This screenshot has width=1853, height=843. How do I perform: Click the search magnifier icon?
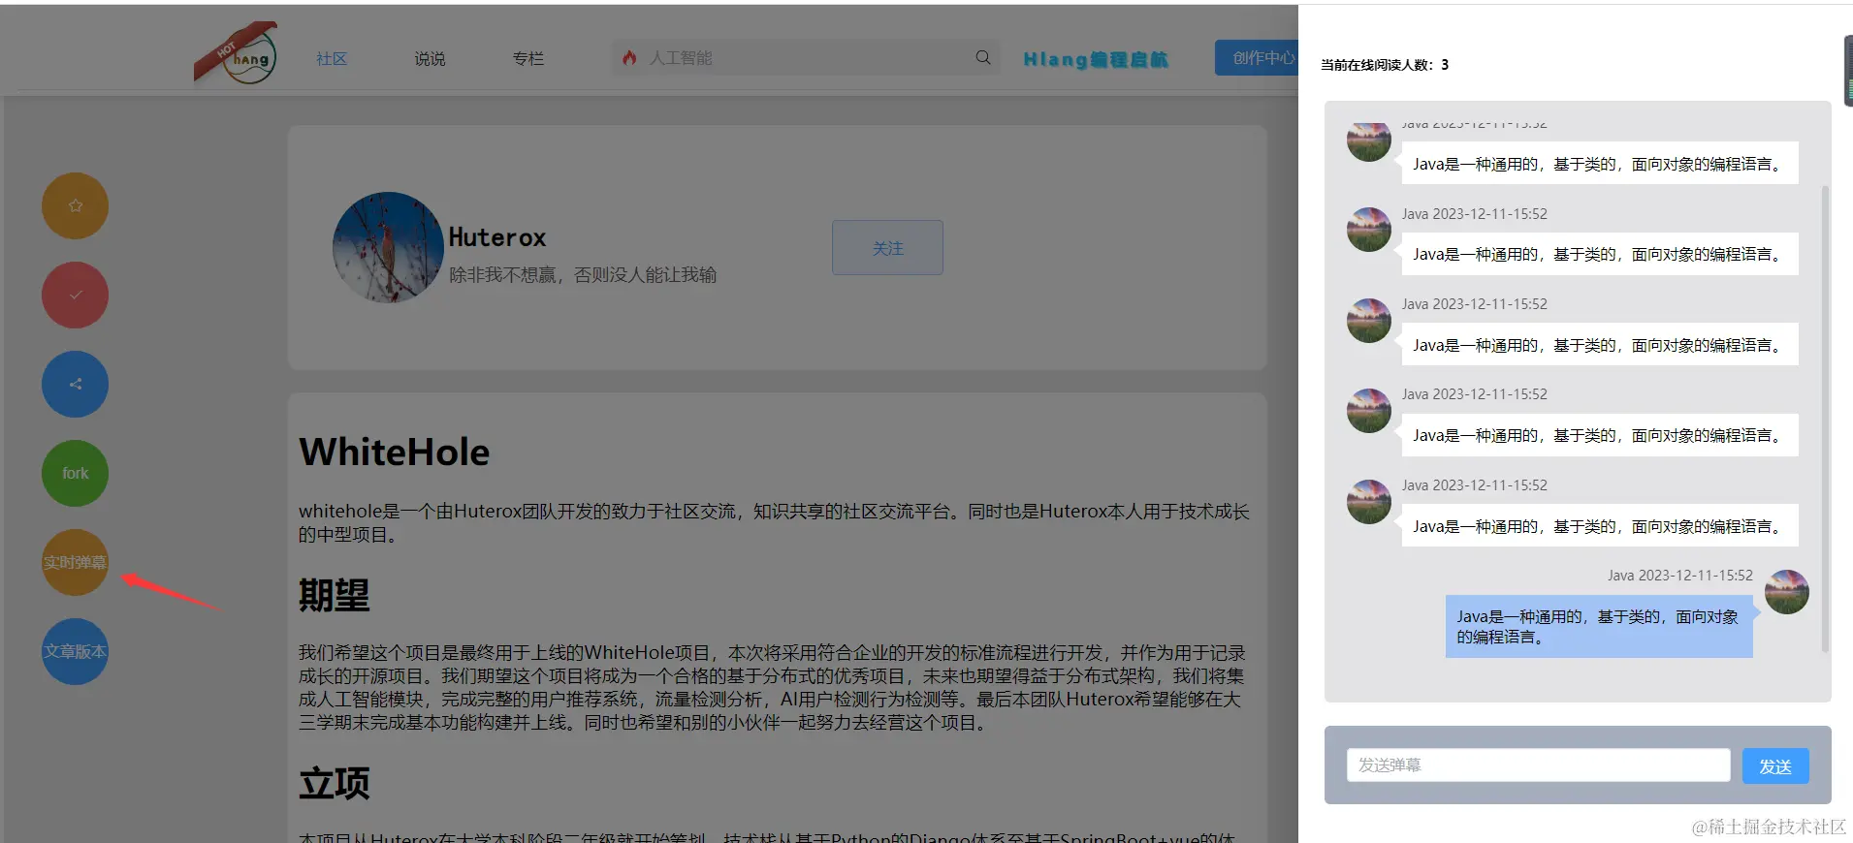tap(983, 58)
